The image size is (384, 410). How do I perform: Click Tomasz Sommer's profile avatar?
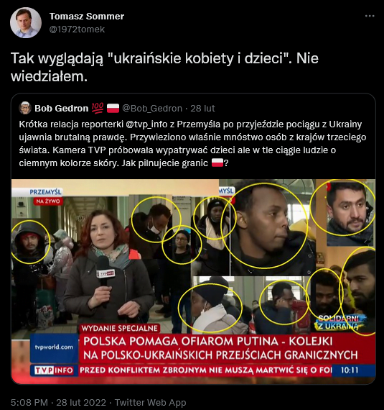click(26, 23)
